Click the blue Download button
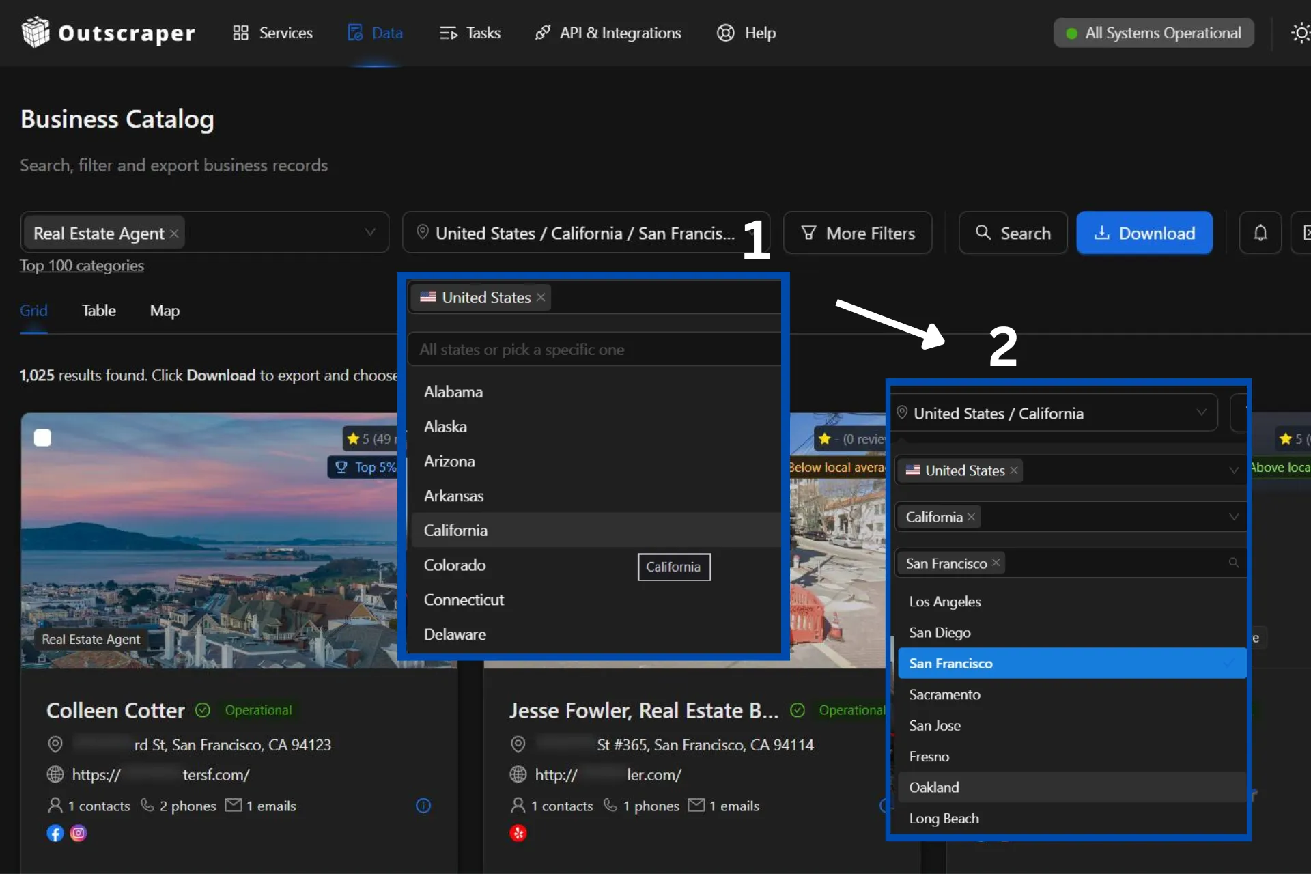1311x874 pixels. [x=1144, y=233]
